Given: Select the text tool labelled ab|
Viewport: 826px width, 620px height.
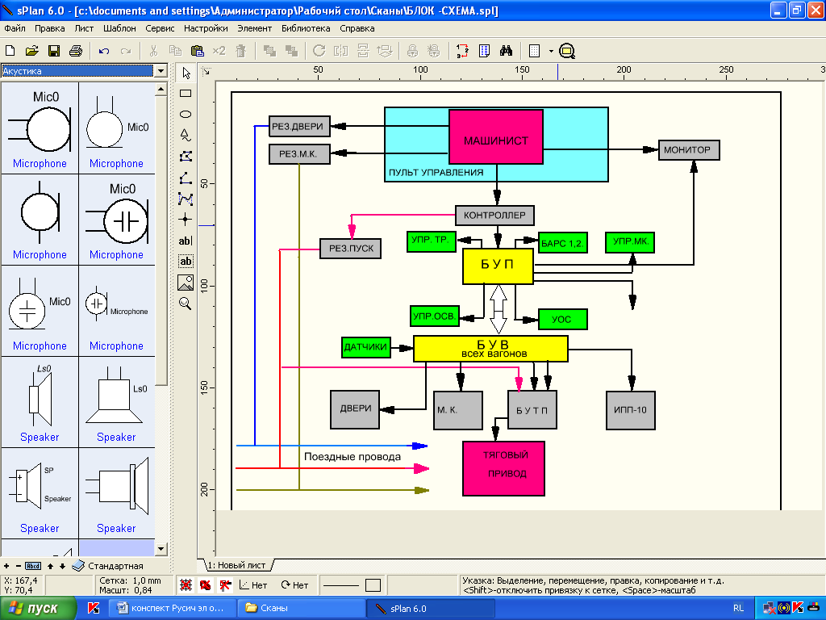Looking at the screenshot, I should tap(186, 241).
